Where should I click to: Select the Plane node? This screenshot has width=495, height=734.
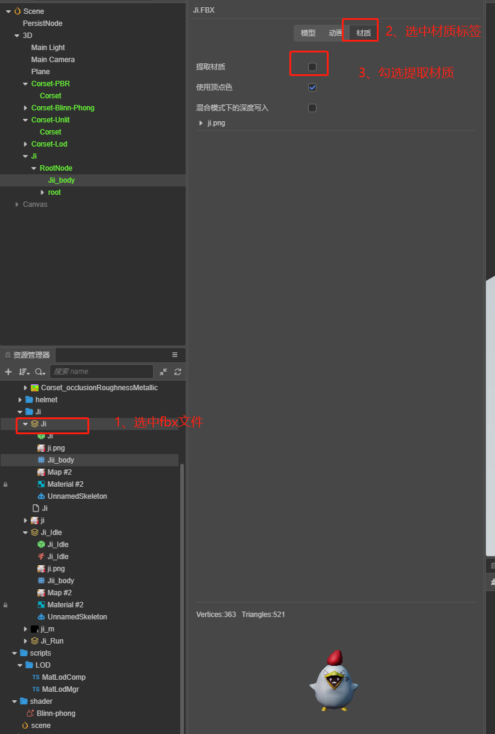pyautogui.click(x=40, y=71)
